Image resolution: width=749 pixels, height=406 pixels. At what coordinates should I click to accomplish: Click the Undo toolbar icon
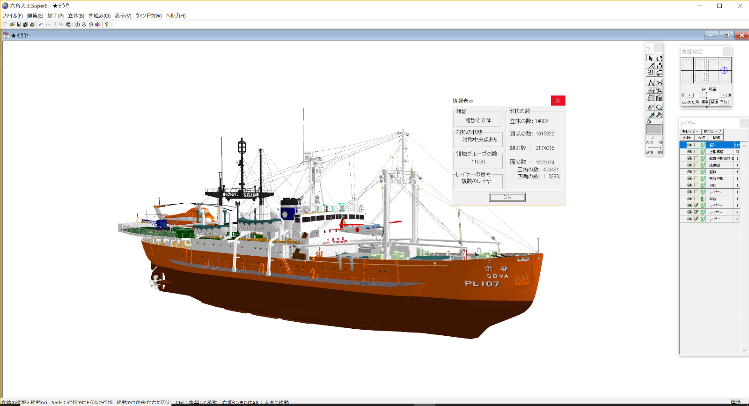[x=41, y=24]
